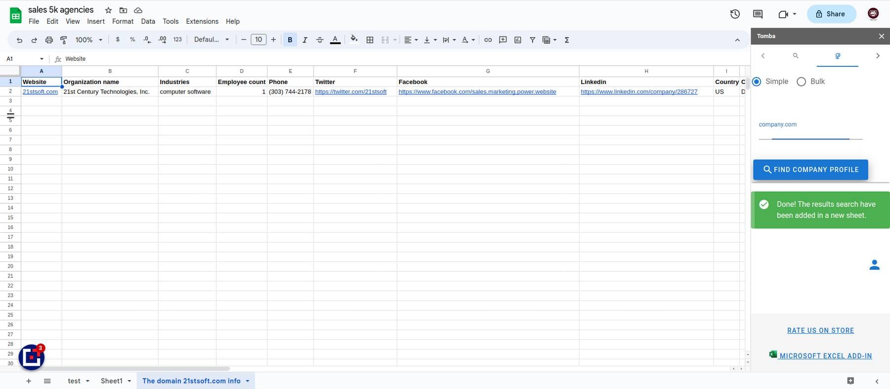Toggle bold formatting
890x389 pixels.
pos(290,40)
